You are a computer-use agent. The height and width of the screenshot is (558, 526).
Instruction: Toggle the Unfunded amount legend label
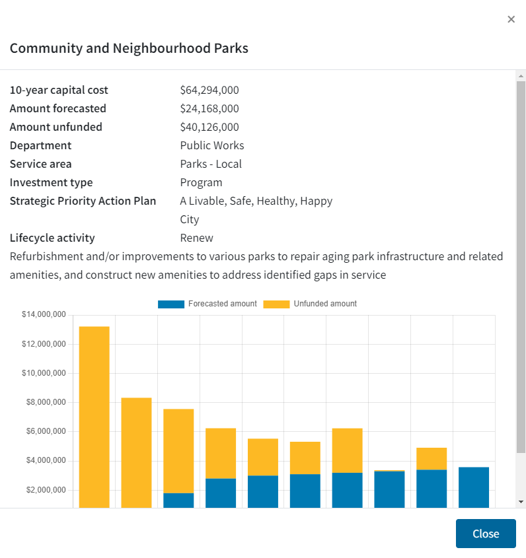pos(325,304)
